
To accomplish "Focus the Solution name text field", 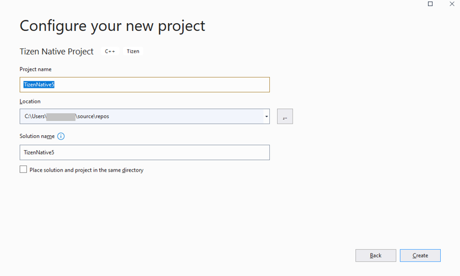I will (144, 152).
